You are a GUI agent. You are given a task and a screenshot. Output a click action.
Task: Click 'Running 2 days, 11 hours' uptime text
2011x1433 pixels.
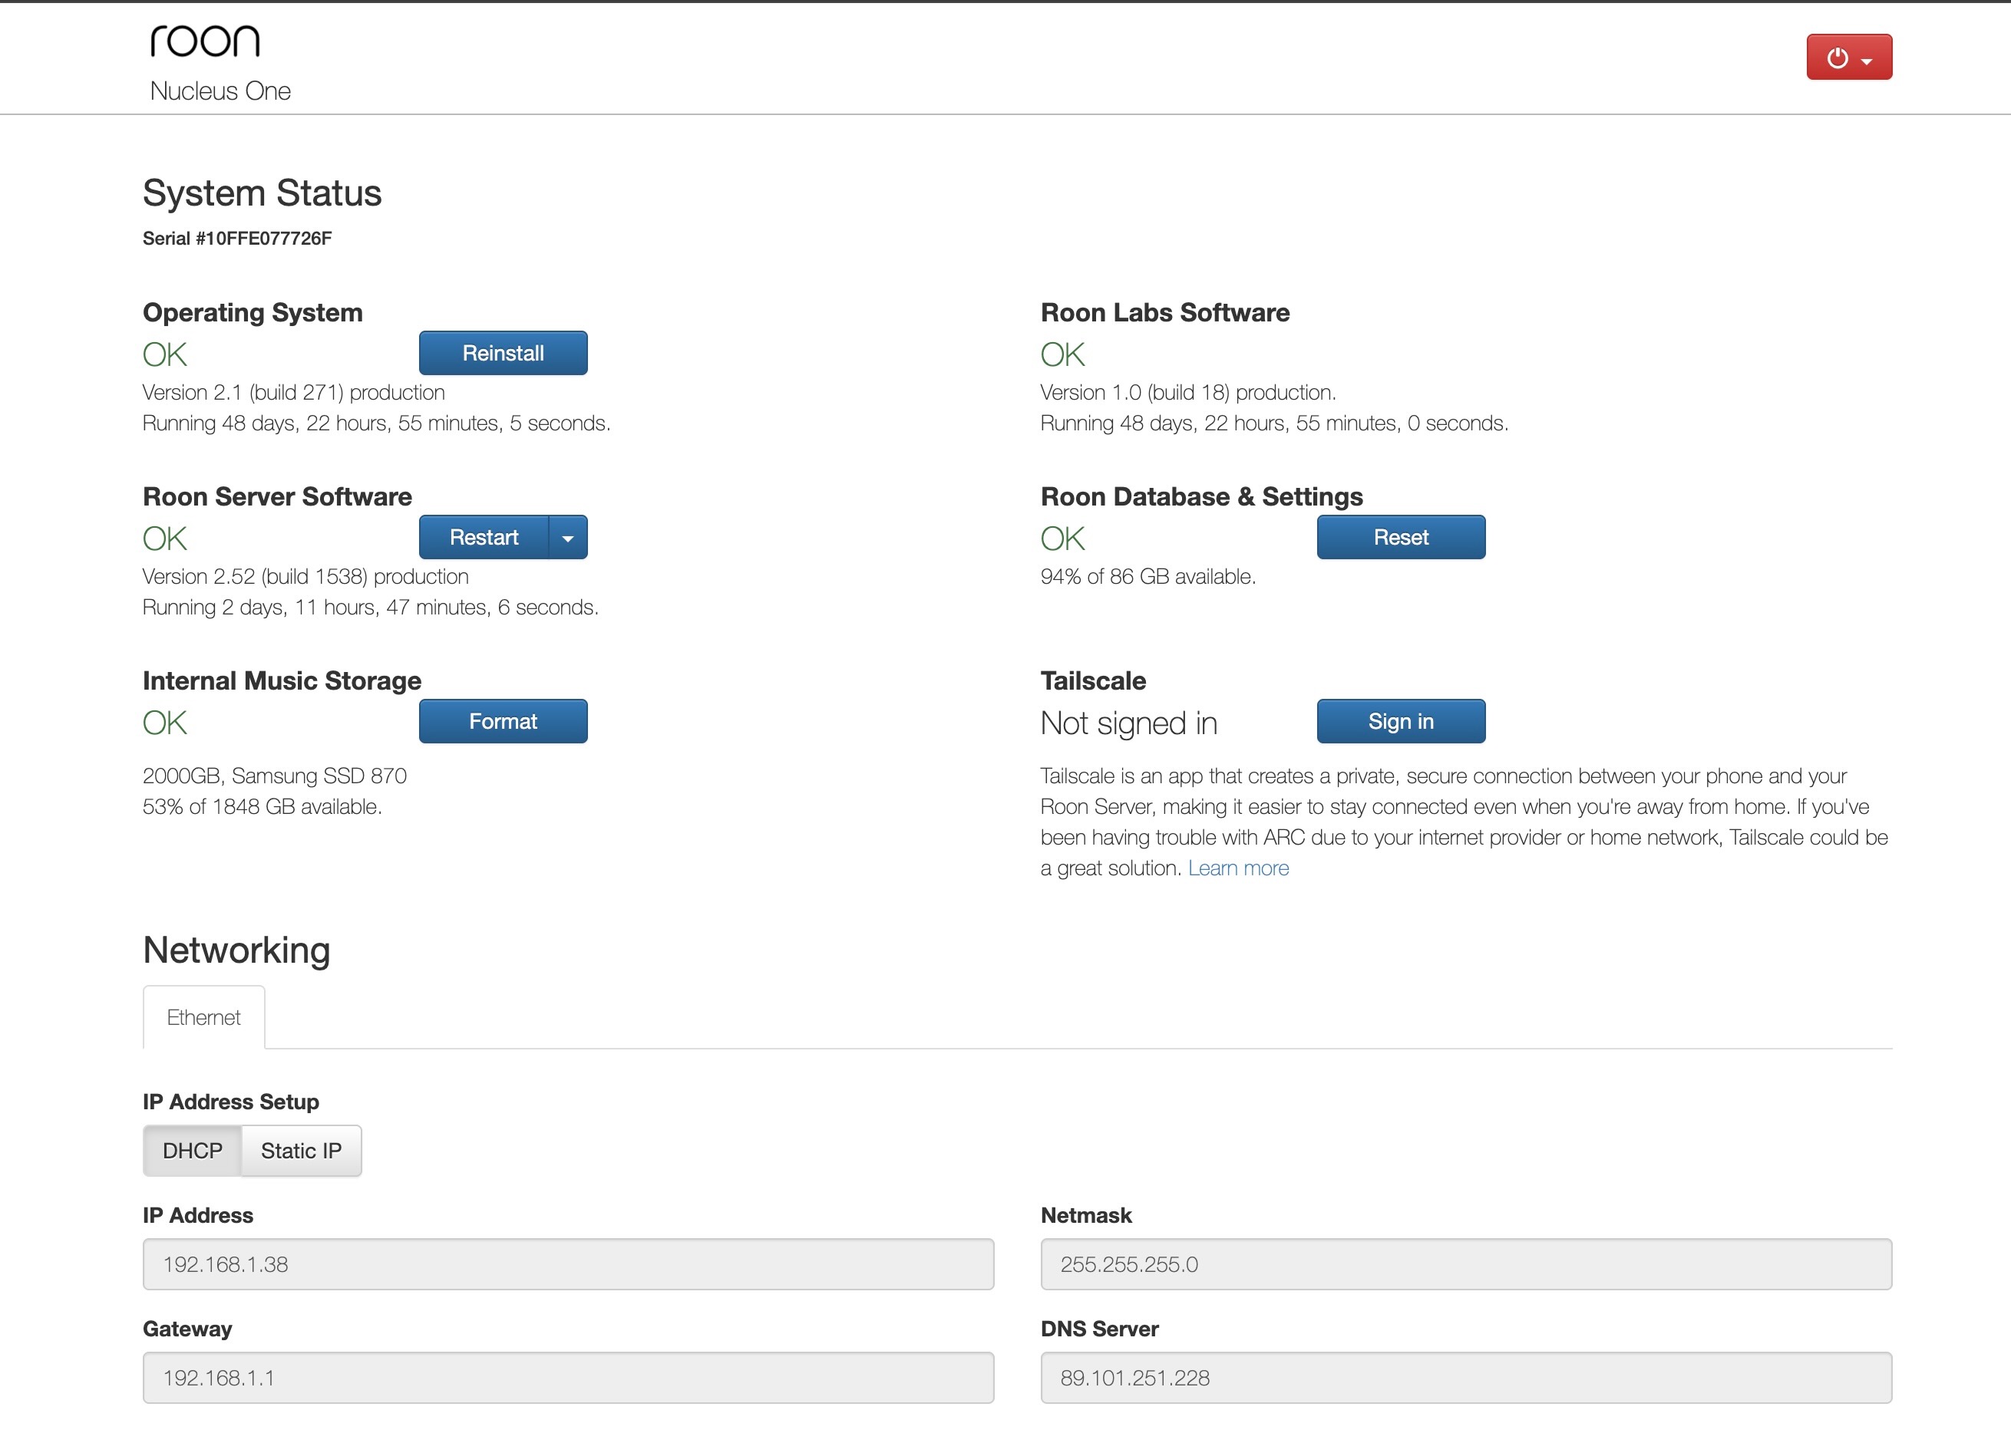click(x=371, y=608)
